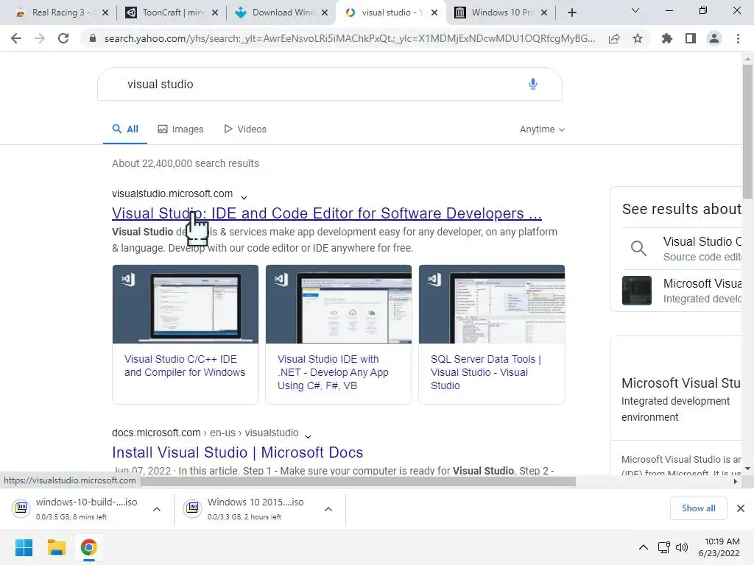
Task: Open Visual Studio C/C++ IDE link
Action: tap(185, 366)
